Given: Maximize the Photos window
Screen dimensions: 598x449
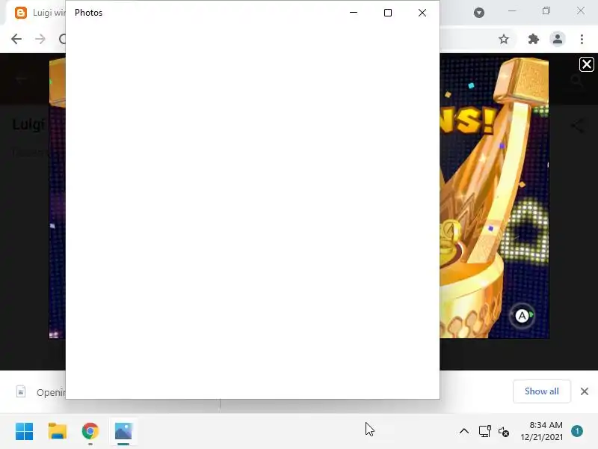Looking at the screenshot, I should [x=387, y=13].
